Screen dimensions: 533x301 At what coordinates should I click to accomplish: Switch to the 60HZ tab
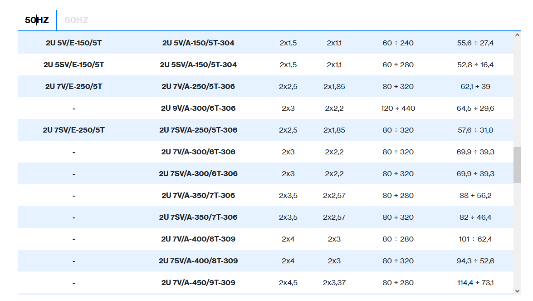click(76, 20)
